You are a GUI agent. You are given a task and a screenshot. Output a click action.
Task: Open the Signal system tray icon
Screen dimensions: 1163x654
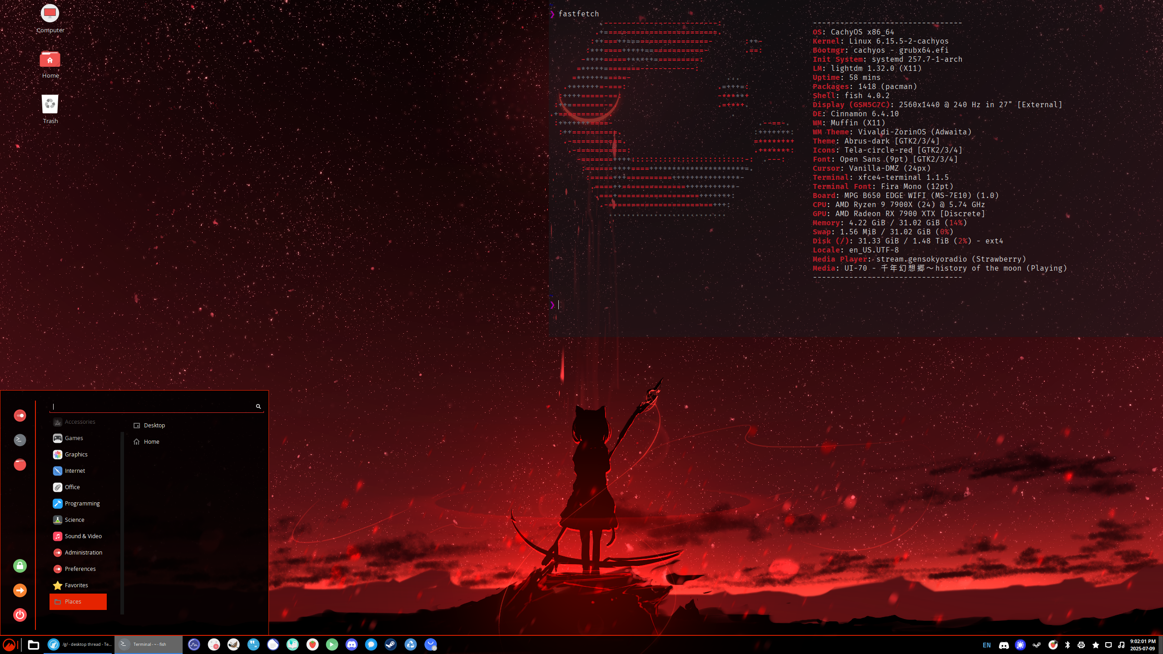pyautogui.click(x=1020, y=645)
